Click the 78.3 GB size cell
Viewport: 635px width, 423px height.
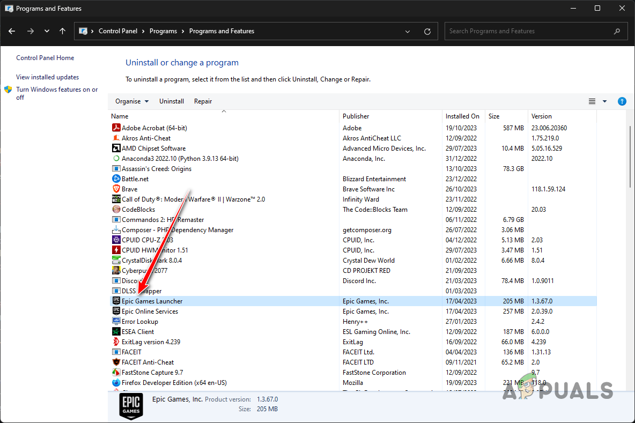[x=513, y=168]
